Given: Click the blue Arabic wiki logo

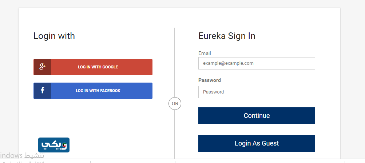Looking at the screenshot, I should coord(53,145).
